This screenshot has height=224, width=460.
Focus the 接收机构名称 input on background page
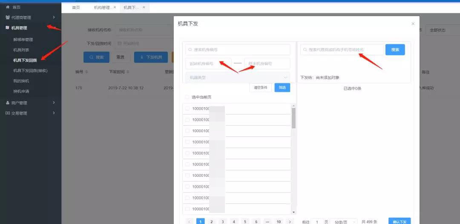(144, 30)
